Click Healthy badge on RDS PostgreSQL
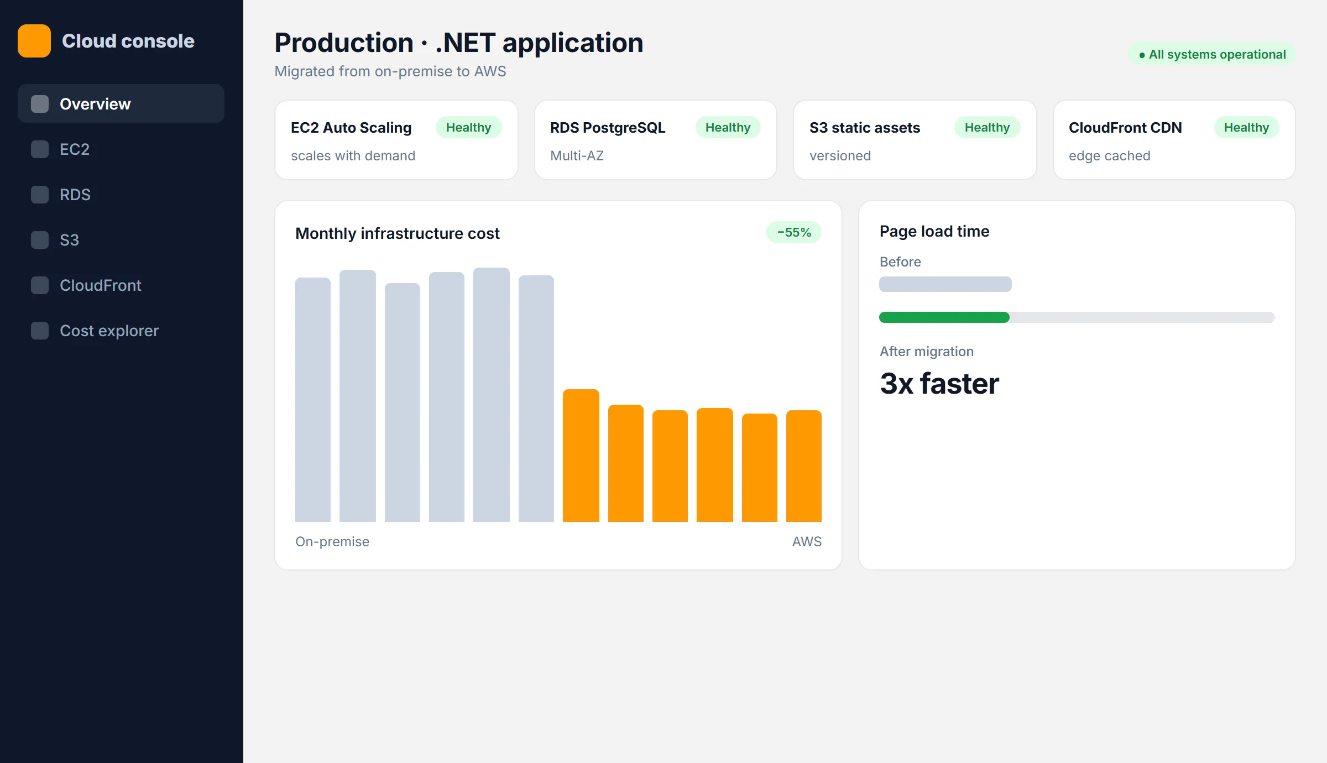Image resolution: width=1327 pixels, height=763 pixels. tap(728, 127)
